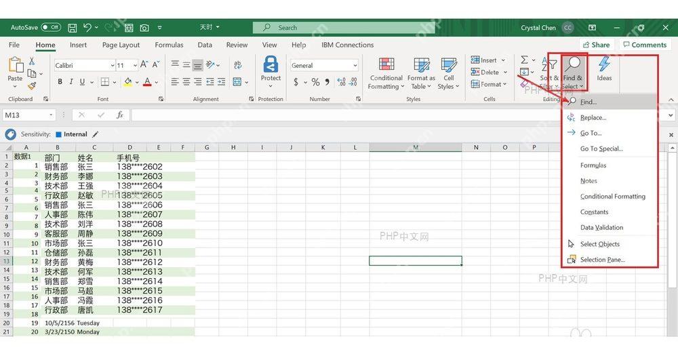678x356 pixels.
Task: Click the Ideas lightning icon
Action: tap(604, 68)
